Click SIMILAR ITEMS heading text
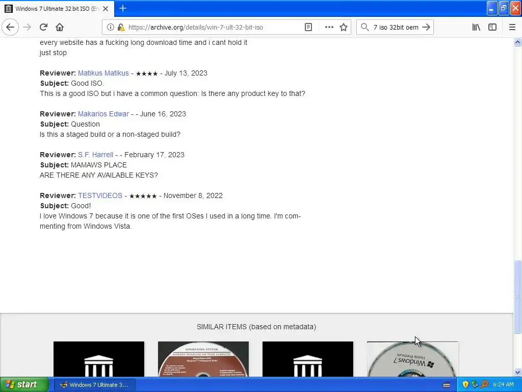This screenshot has height=392, width=522. (x=256, y=327)
